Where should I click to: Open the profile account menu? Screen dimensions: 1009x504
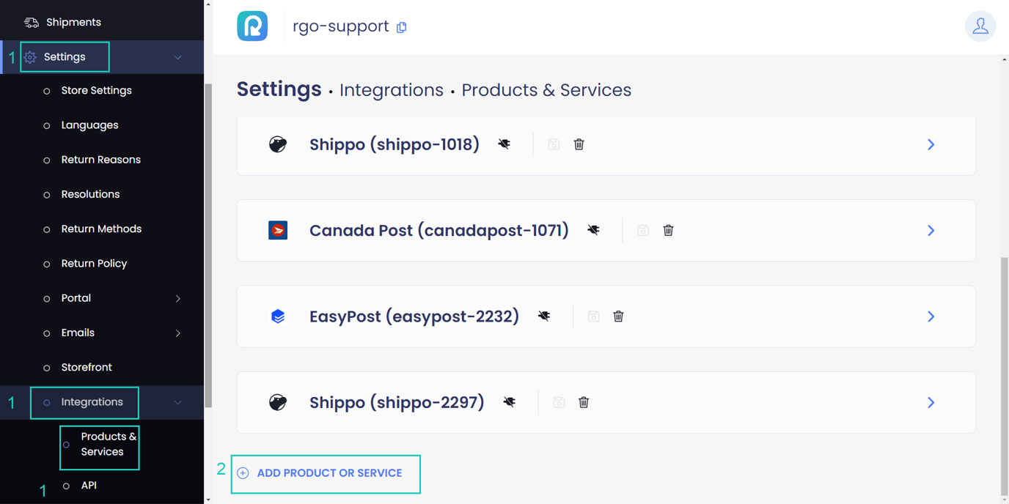click(980, 26)
